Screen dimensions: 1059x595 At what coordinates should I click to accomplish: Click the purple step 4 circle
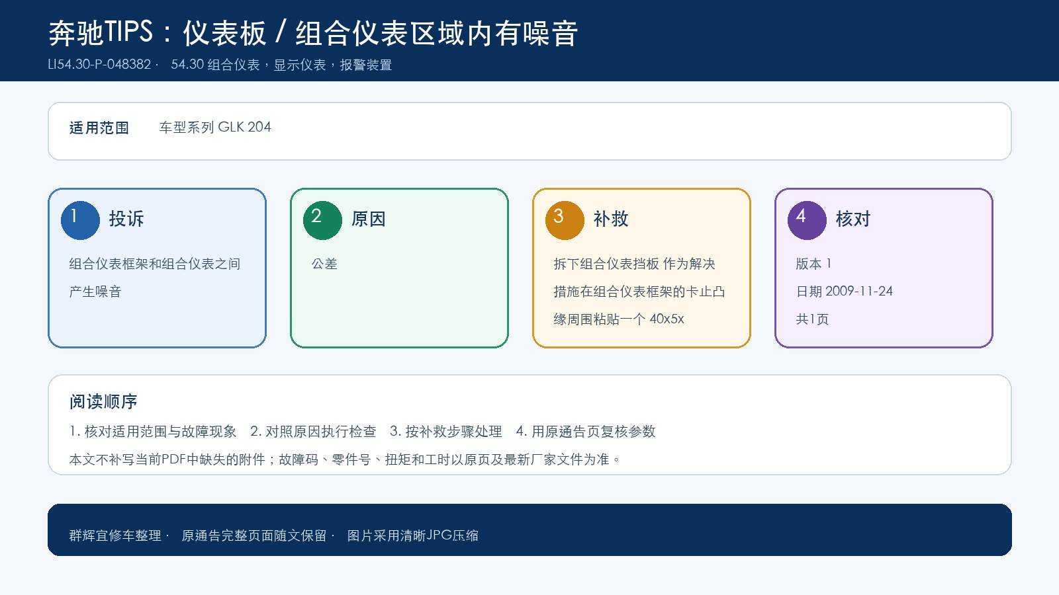(807, 220)
